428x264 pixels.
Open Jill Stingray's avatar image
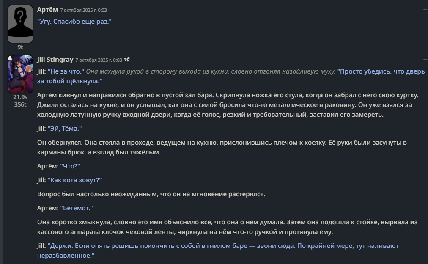(x=20, y=74)
